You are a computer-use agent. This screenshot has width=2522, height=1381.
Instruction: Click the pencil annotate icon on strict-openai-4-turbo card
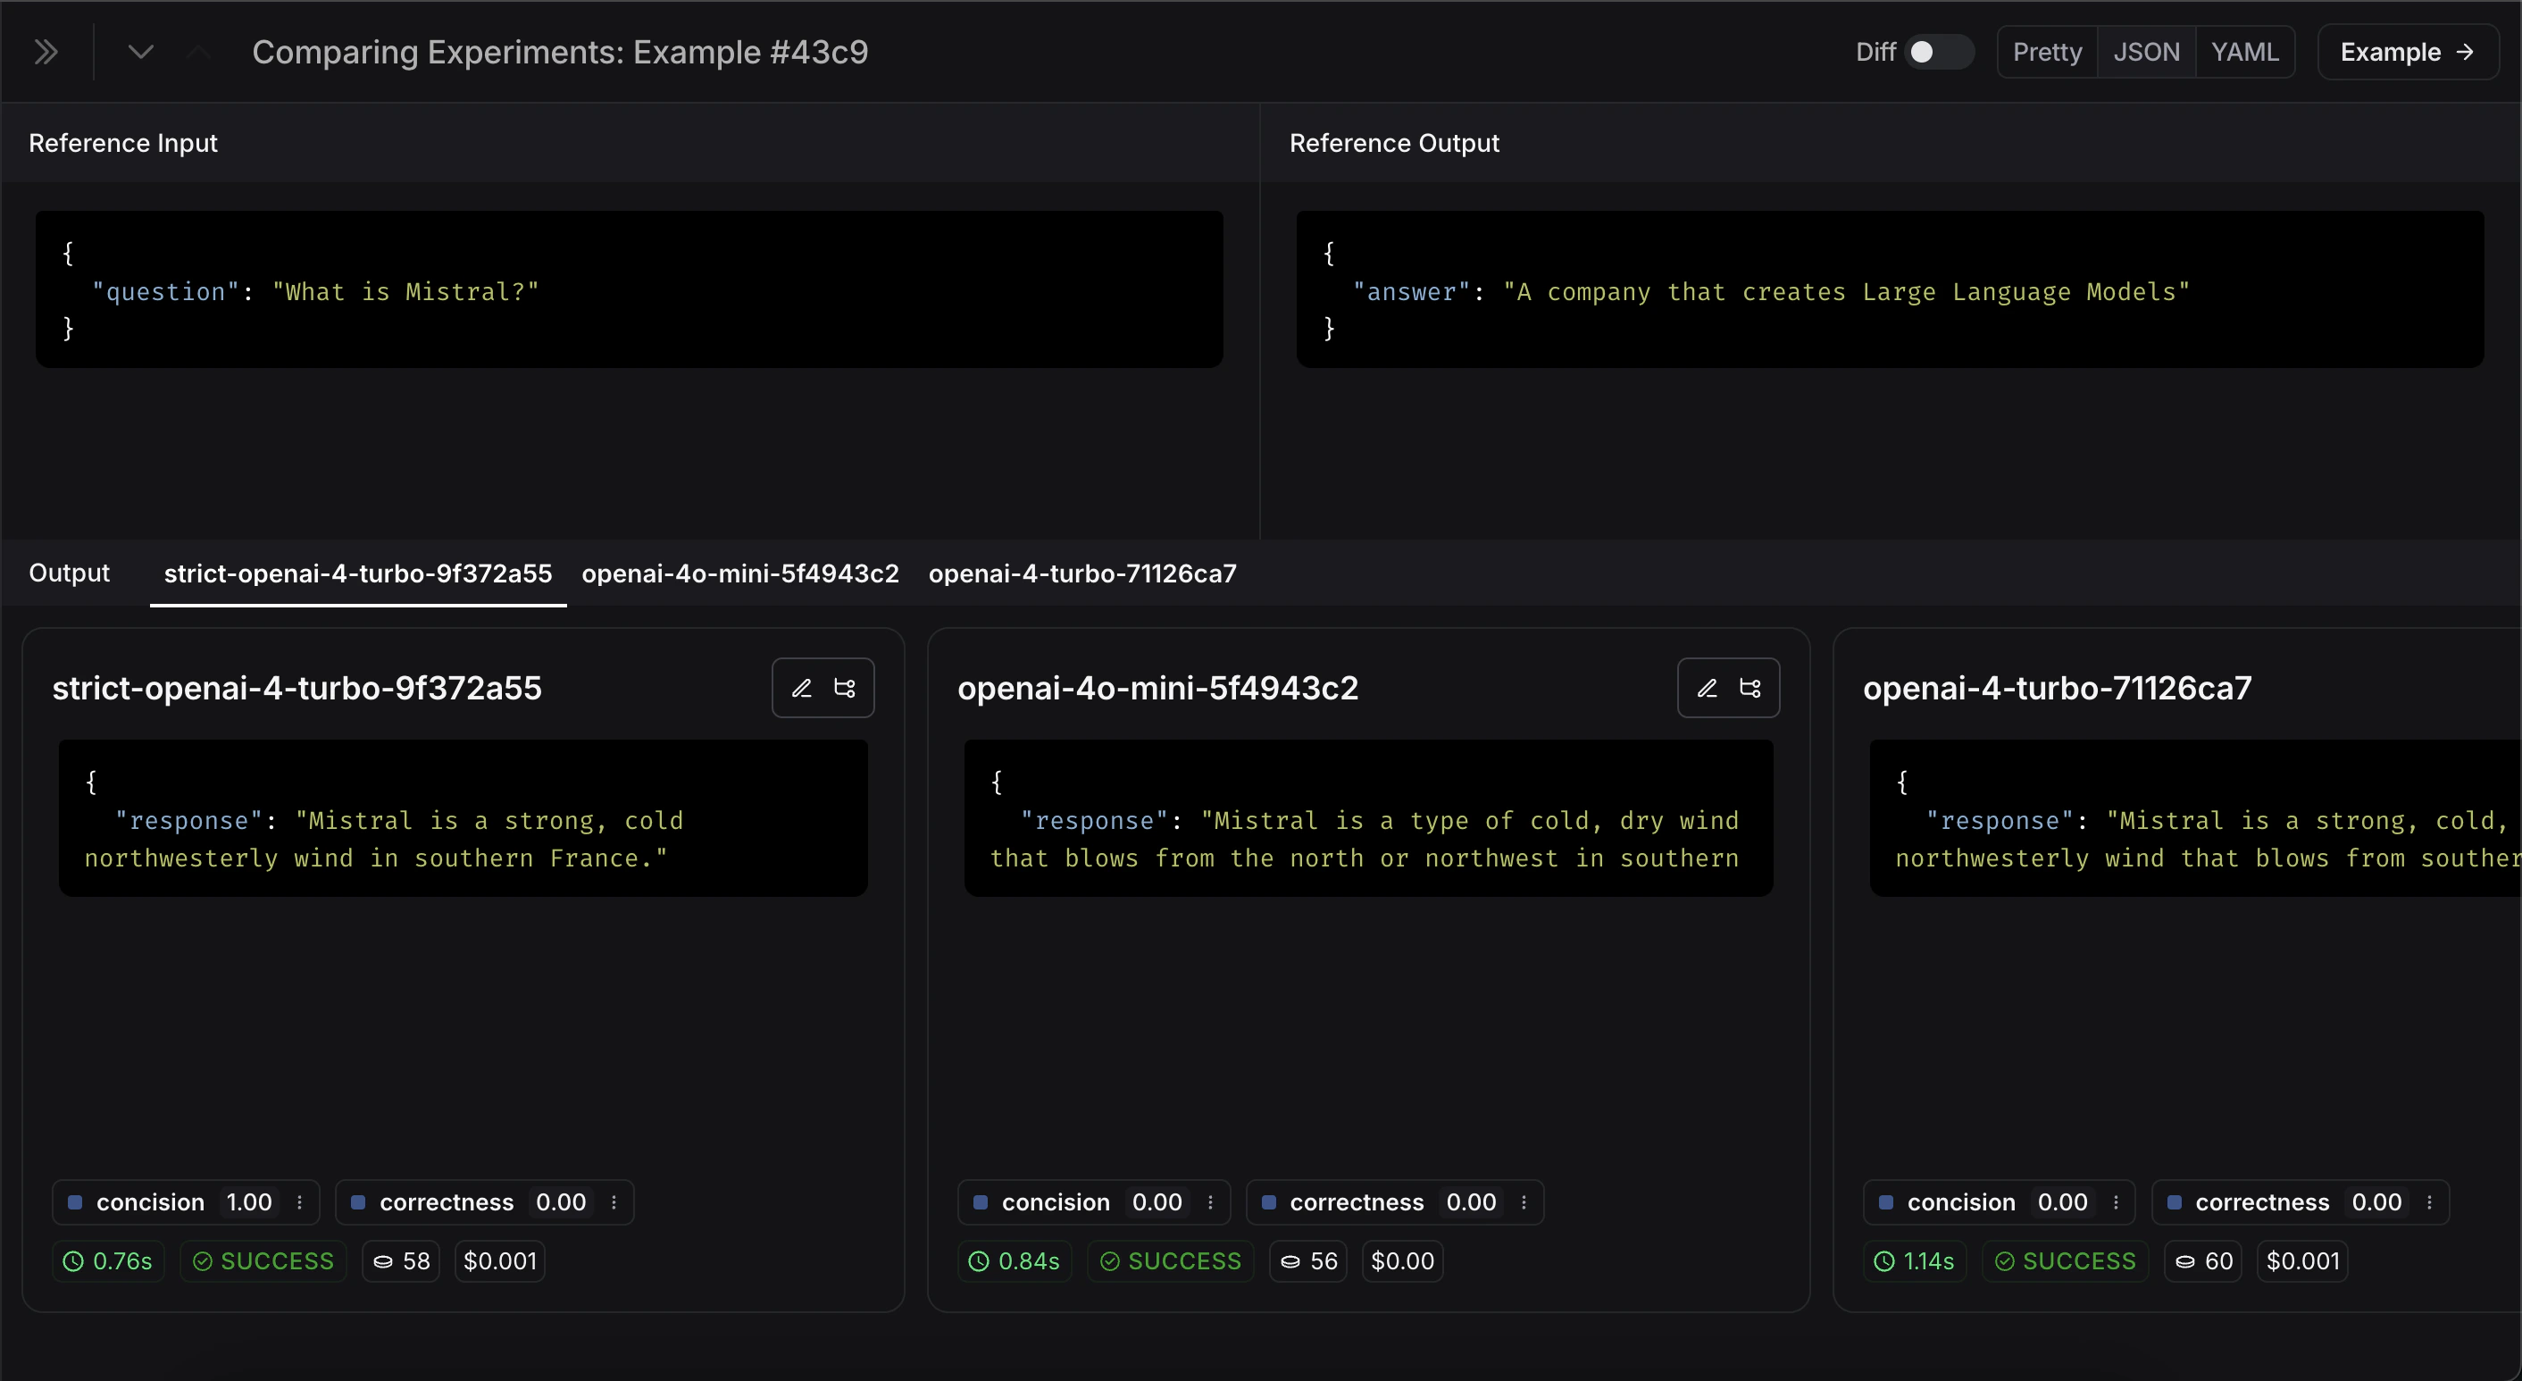802,687
